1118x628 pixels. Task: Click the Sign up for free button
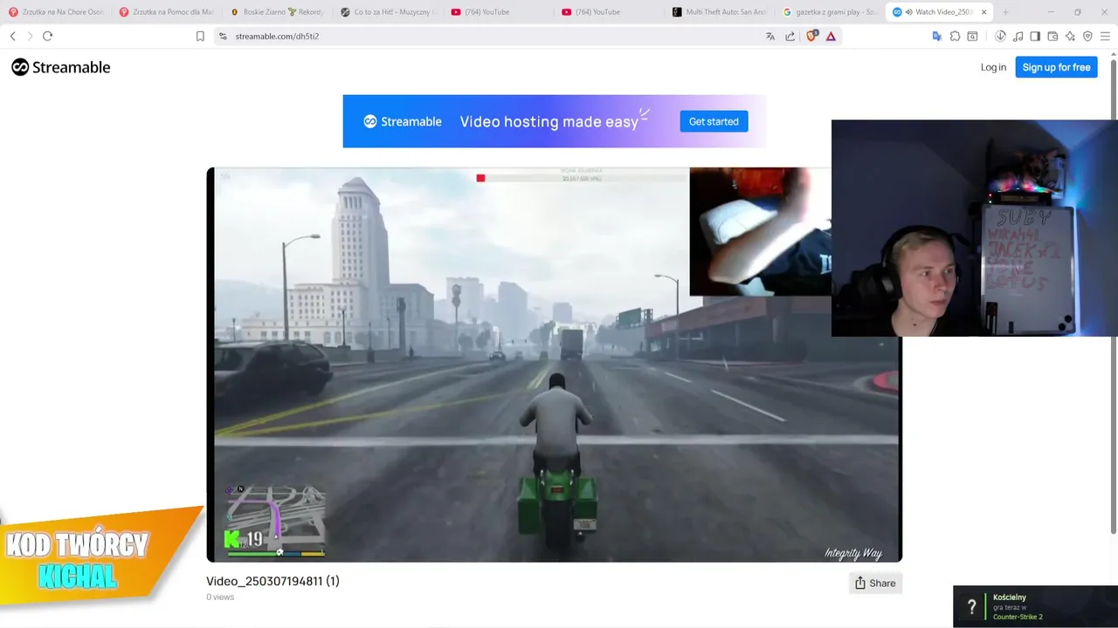1056,67
